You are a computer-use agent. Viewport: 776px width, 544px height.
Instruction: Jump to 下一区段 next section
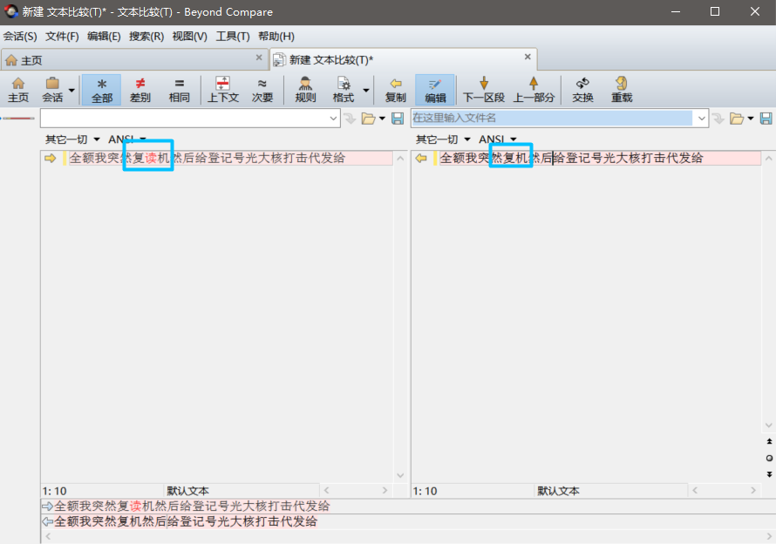pos(484,90)
